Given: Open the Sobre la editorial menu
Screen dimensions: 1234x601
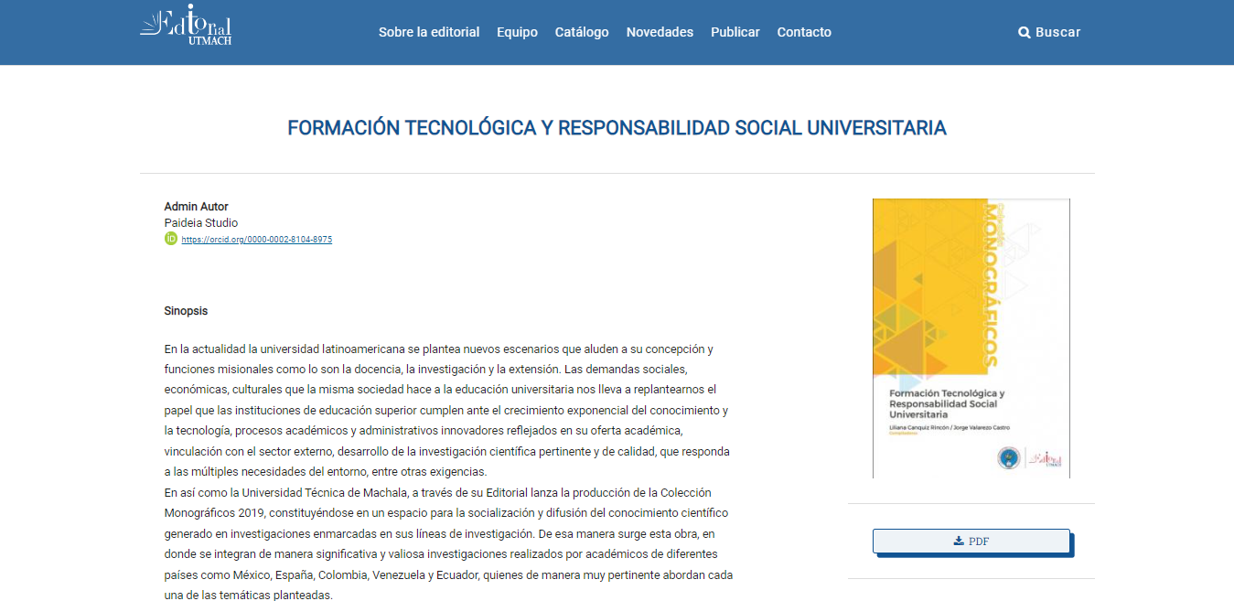Looking at the screenshot, I should pyautogui.click(x=429, y=32).
